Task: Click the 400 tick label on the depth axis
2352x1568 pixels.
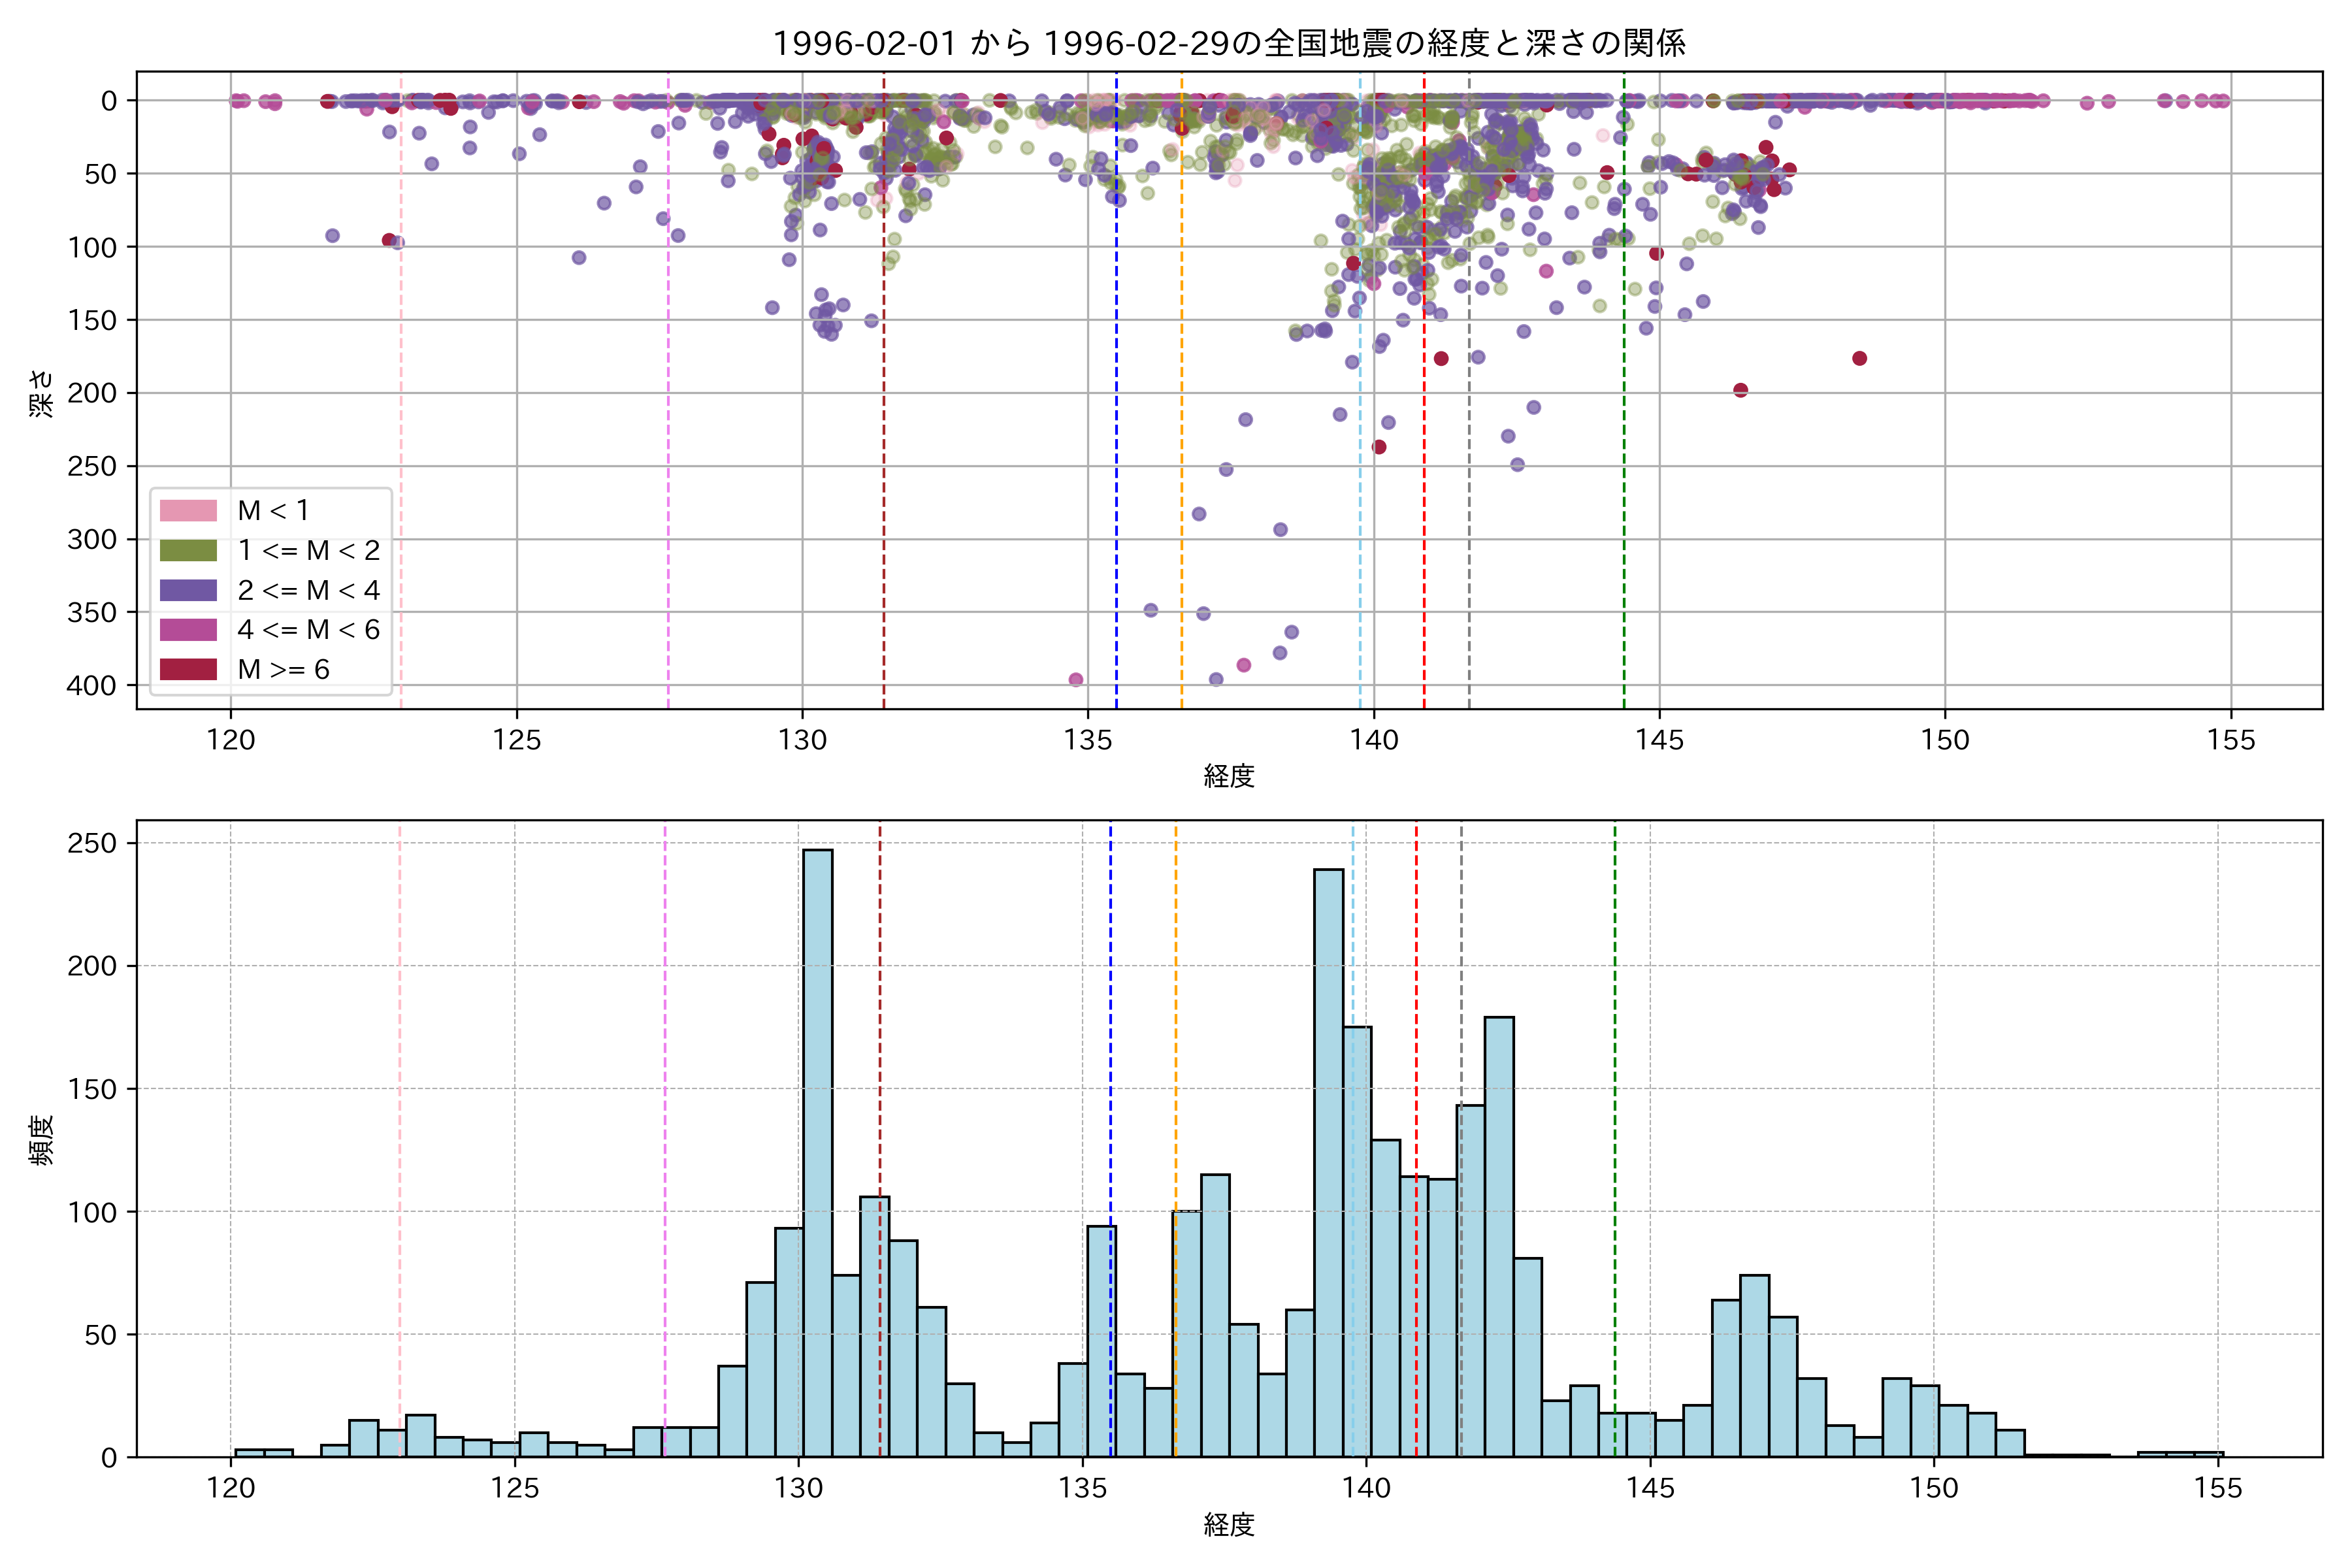Action: point(92,686)
